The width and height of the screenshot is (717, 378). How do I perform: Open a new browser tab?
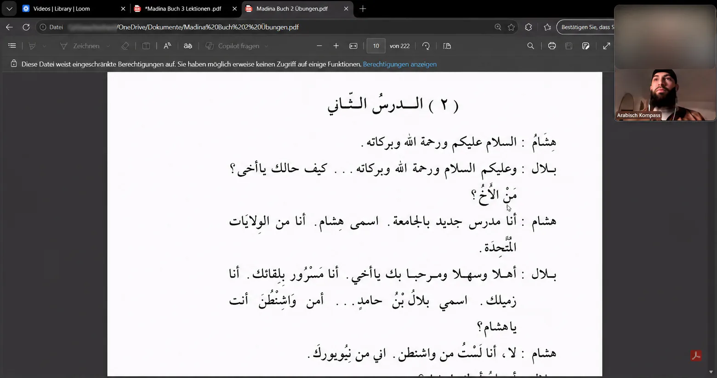(363, 9)
